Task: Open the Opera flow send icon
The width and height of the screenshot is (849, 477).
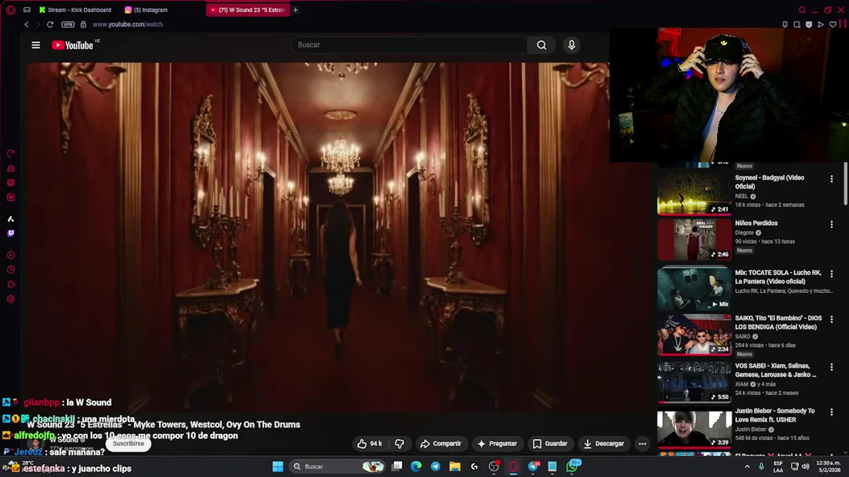Action: tap(820, 25)
